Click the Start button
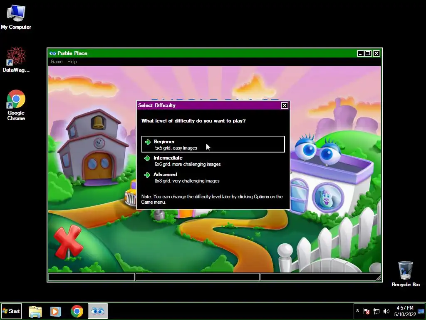426x320 pixels. coord(11,311)
